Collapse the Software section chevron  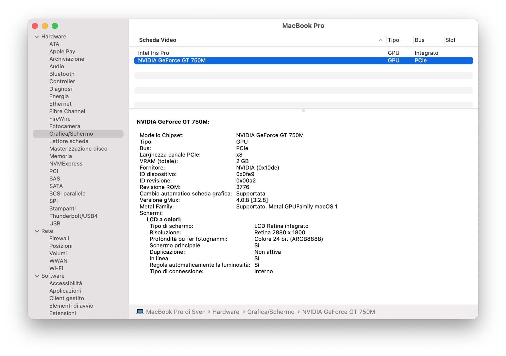pyautogui.click(x=37, y=276)
